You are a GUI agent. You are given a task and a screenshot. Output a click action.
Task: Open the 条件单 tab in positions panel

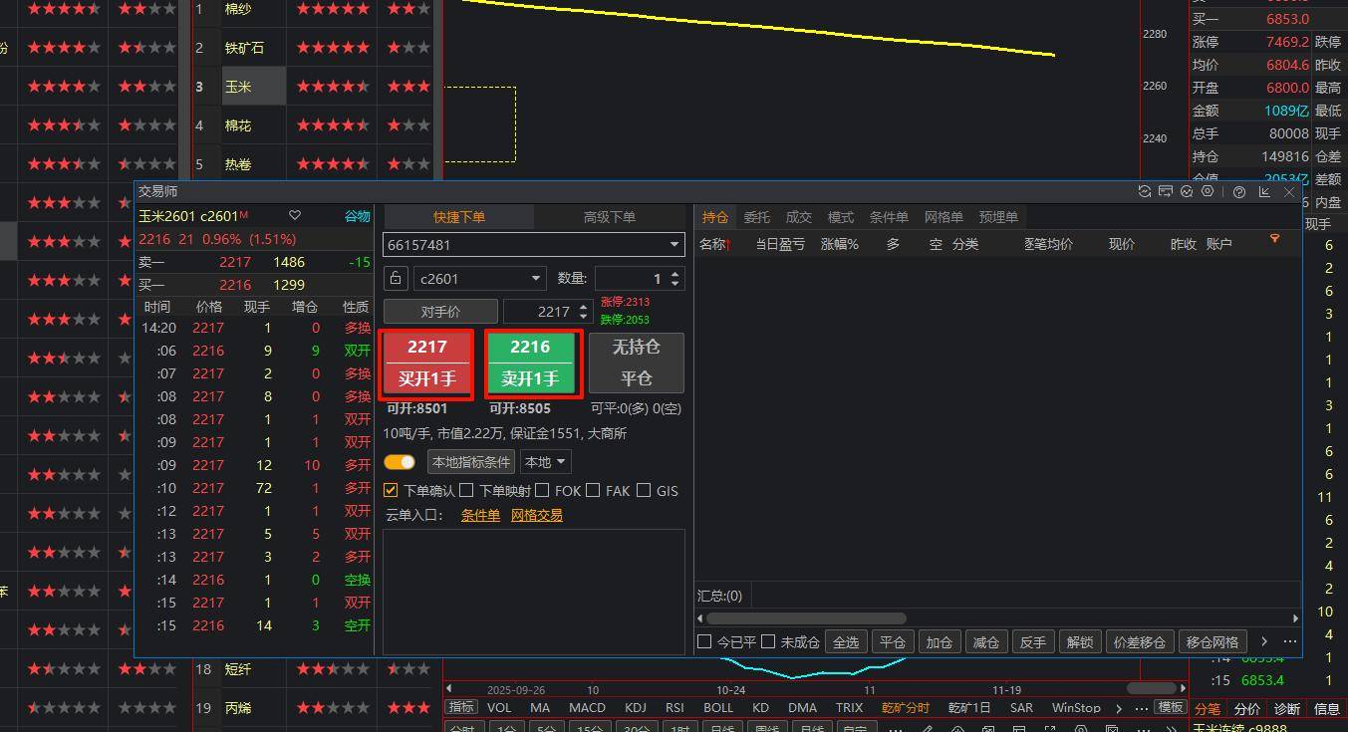889,217
